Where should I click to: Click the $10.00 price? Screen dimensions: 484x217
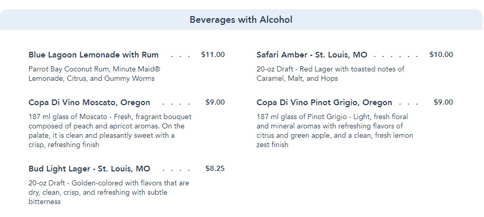(441, 54)
